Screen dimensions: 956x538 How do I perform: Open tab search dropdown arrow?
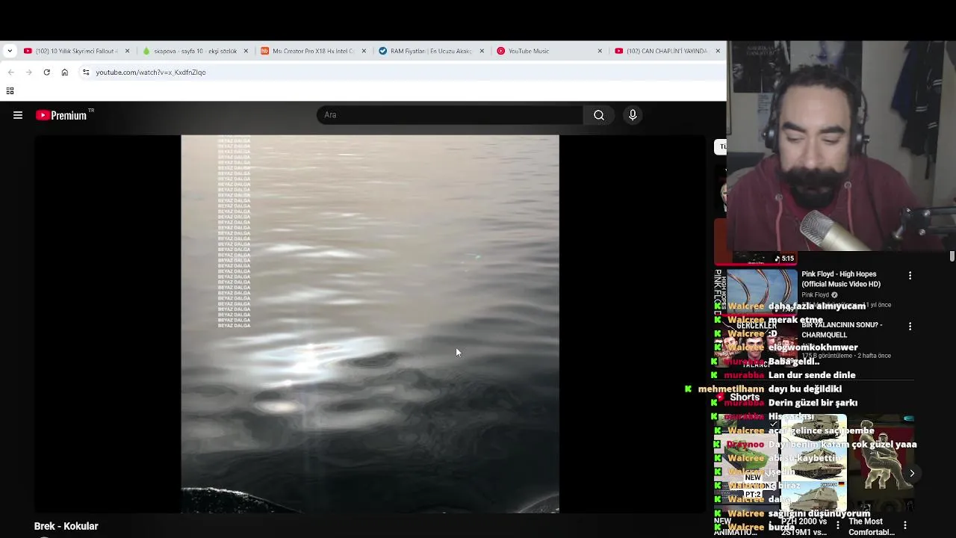pos(9,51)
